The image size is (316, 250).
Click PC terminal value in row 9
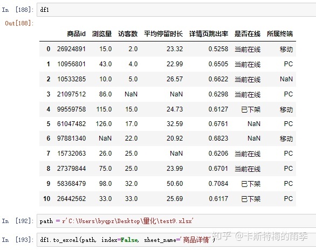[288, 184]
